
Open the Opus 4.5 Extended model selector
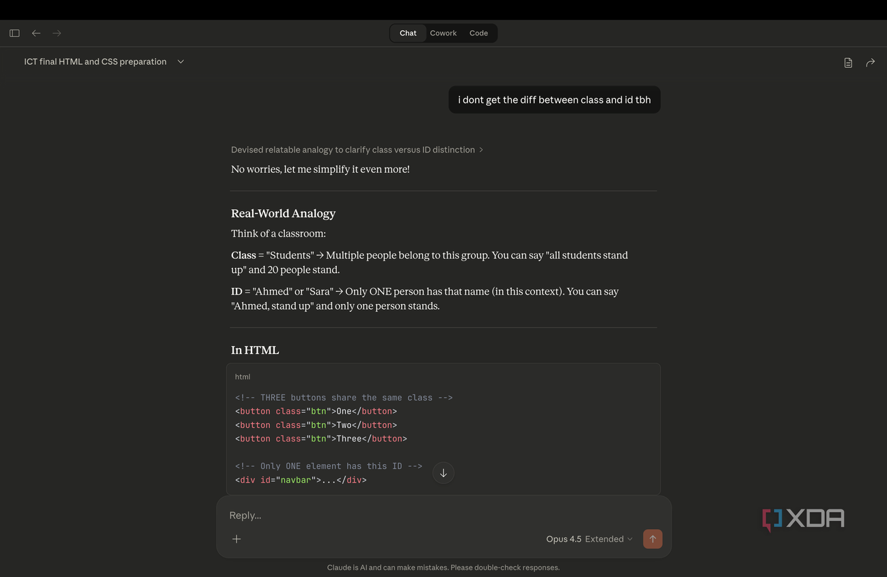(589, 539)
